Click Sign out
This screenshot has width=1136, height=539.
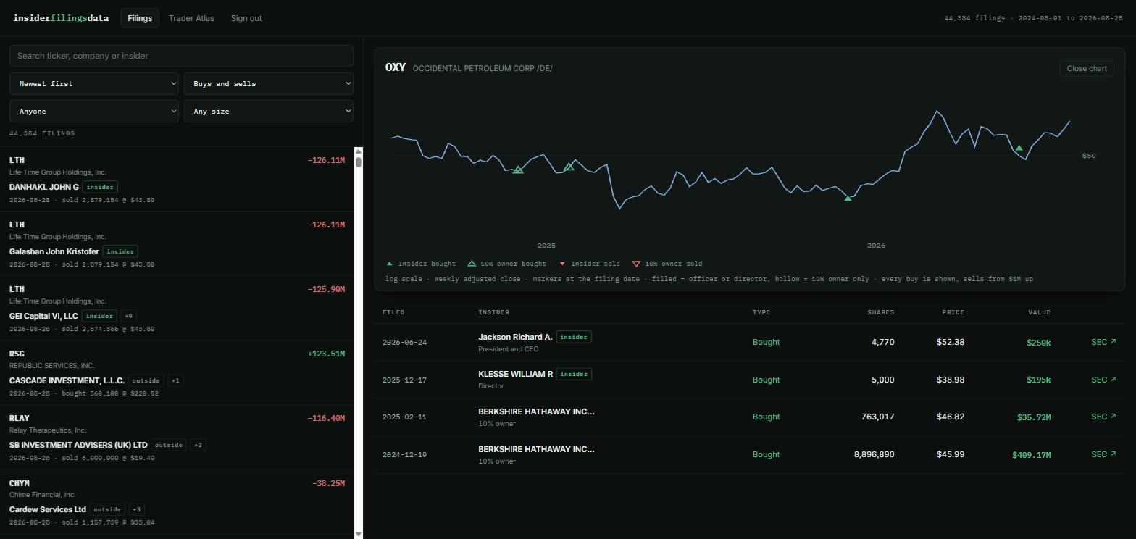[x=246, y=18]
